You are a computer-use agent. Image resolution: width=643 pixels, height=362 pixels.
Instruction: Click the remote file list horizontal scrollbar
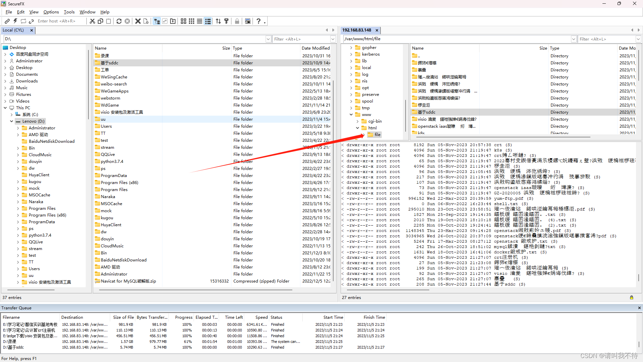[x=502, y=137]
